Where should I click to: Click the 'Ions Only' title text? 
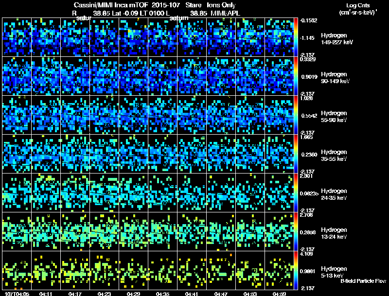[221, 5]
